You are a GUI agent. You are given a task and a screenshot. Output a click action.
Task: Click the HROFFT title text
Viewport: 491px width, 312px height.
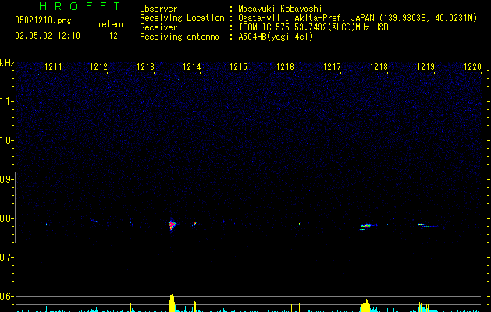80,6
